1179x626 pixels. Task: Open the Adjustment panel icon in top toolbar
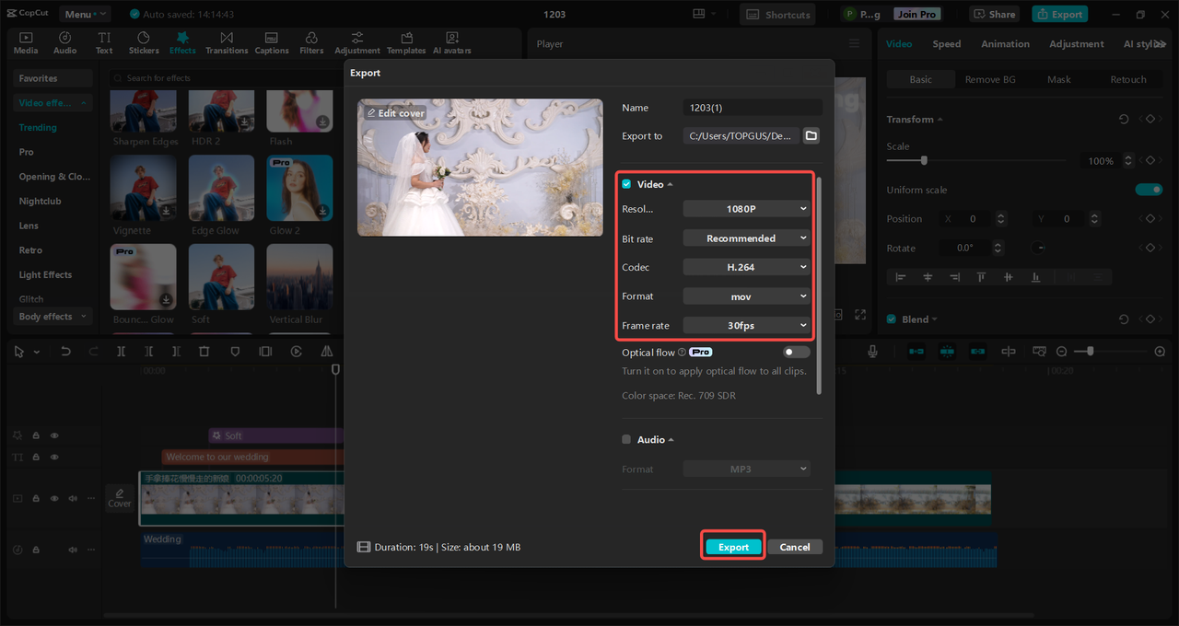(x=357, y=38)
